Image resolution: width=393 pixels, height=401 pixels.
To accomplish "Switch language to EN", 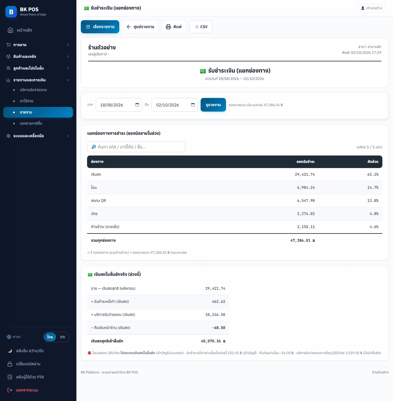I will pyautogui.click(x=62, y=337).
